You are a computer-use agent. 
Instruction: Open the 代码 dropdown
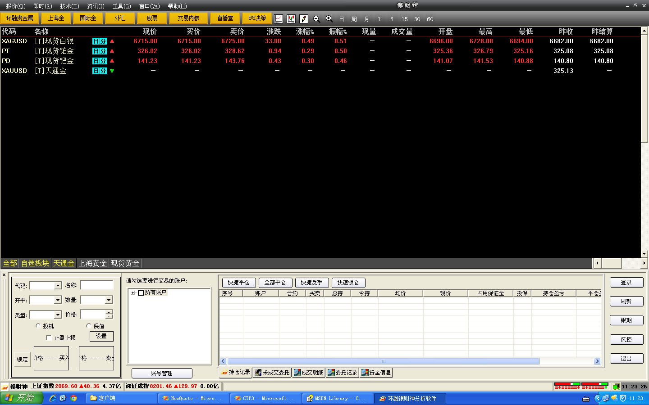(x=58, y=286)
